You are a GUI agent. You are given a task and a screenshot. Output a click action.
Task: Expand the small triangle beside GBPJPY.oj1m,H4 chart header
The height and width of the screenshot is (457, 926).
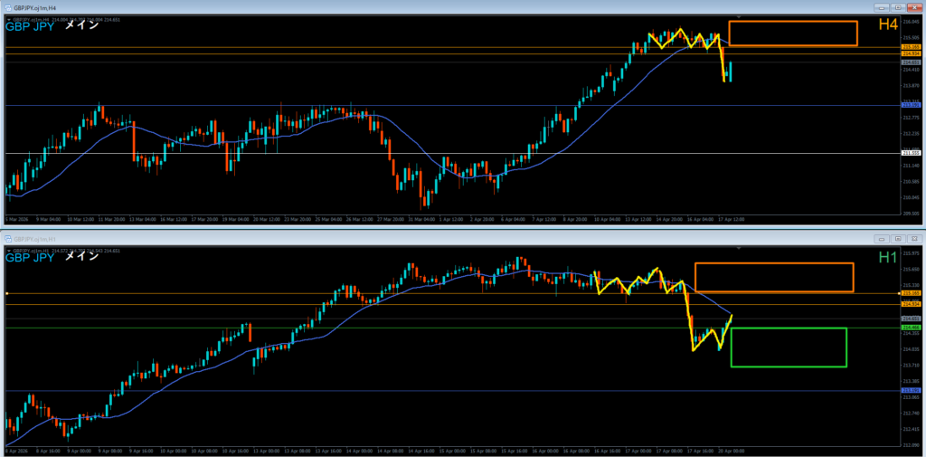(x=8, y=20)
